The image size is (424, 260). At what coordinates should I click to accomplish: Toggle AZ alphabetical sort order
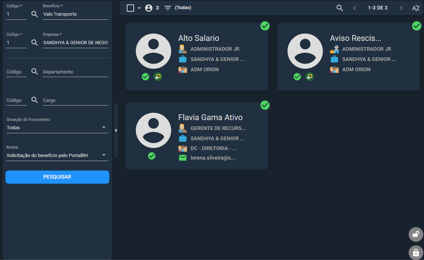416,8
